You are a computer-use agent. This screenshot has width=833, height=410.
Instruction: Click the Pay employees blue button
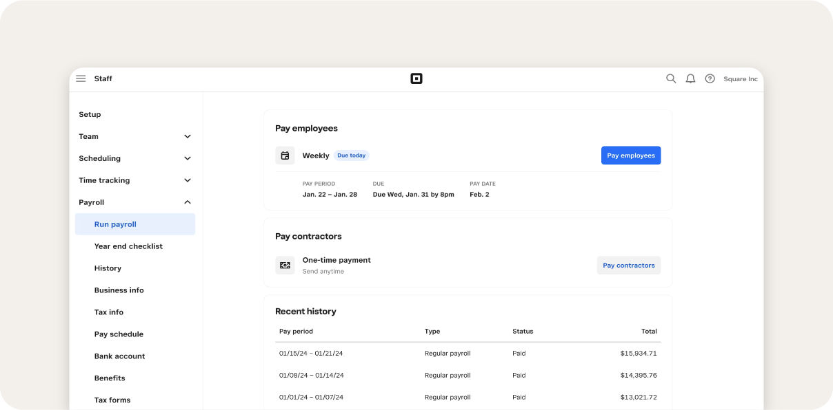(630, 155)
